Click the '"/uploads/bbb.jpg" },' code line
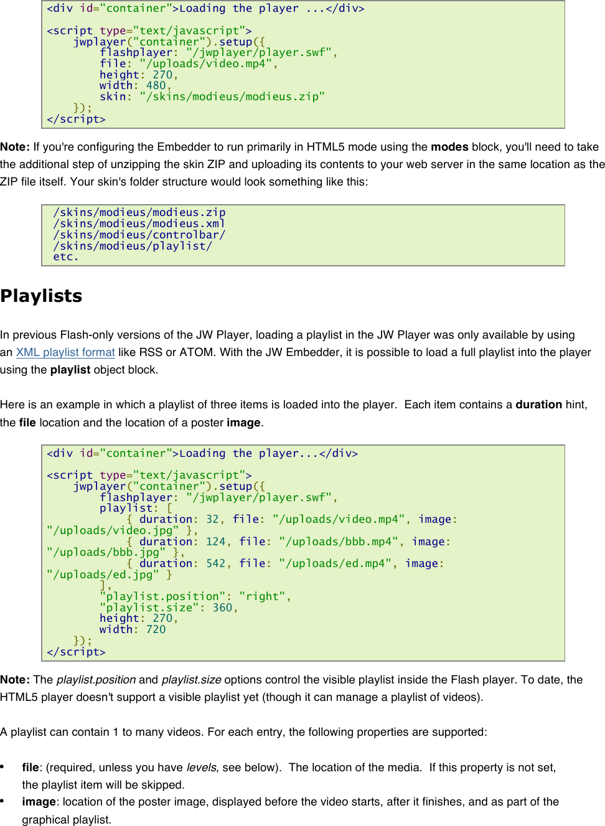Image resolution: width=605 pixels, height=826 pixels. tap(116, 552)
